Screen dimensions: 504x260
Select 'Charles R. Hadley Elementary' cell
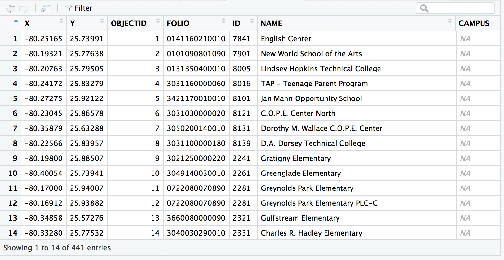[x=356, y=233]
